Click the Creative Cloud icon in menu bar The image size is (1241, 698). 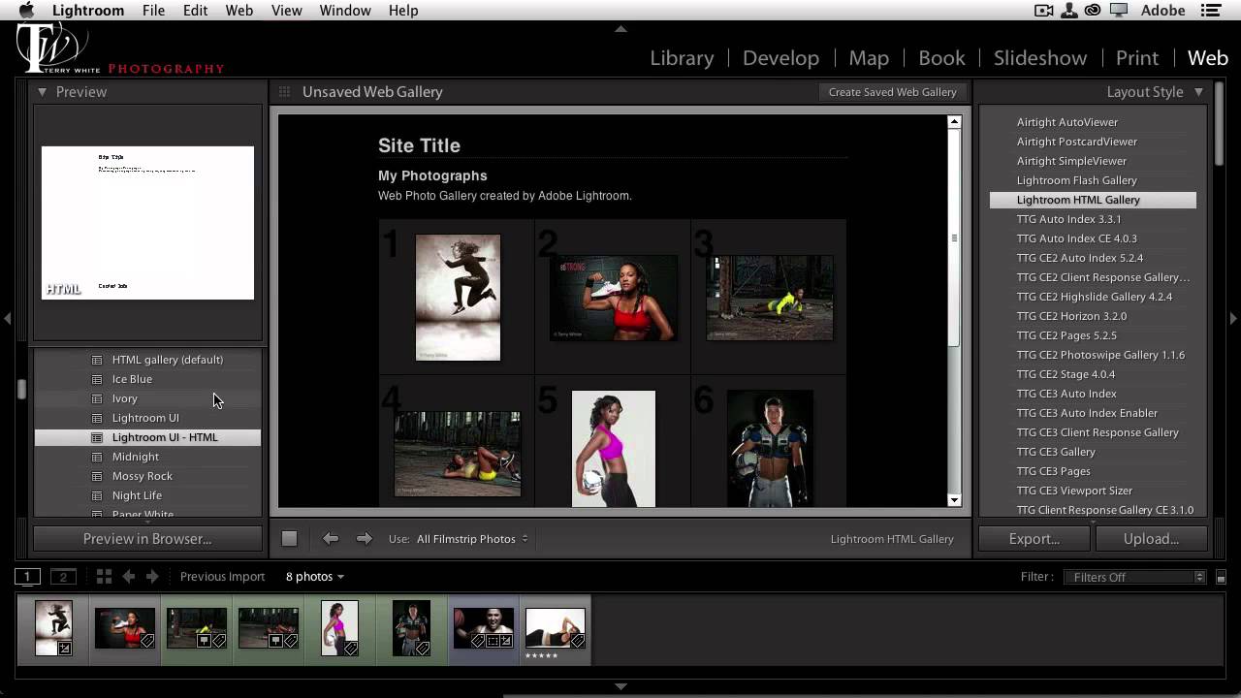tap(1093, 11)
